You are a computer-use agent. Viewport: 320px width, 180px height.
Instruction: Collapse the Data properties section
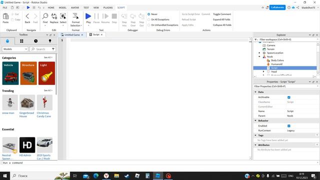click(x=255, y=92)
